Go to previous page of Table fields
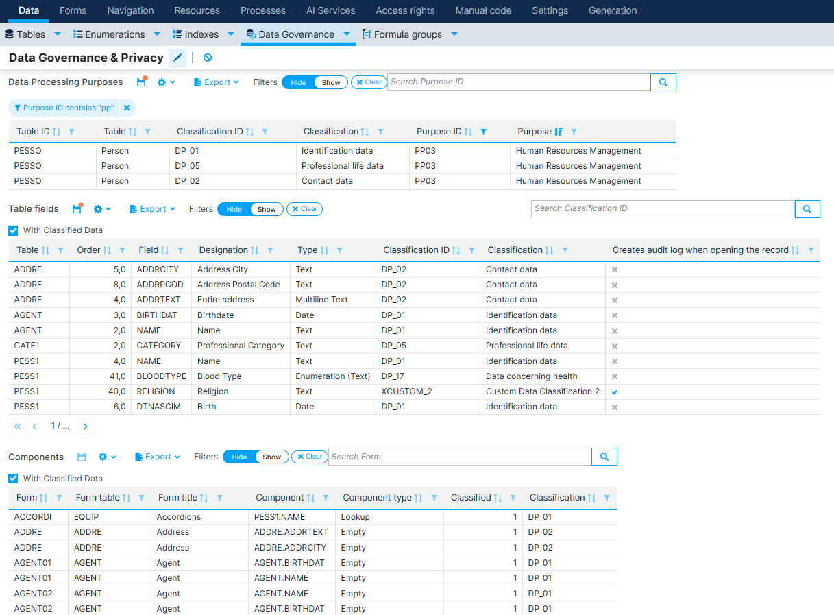 click(x=34, y=426)
